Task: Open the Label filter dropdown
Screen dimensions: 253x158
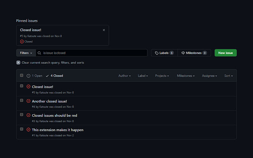Action: [143, 76]
